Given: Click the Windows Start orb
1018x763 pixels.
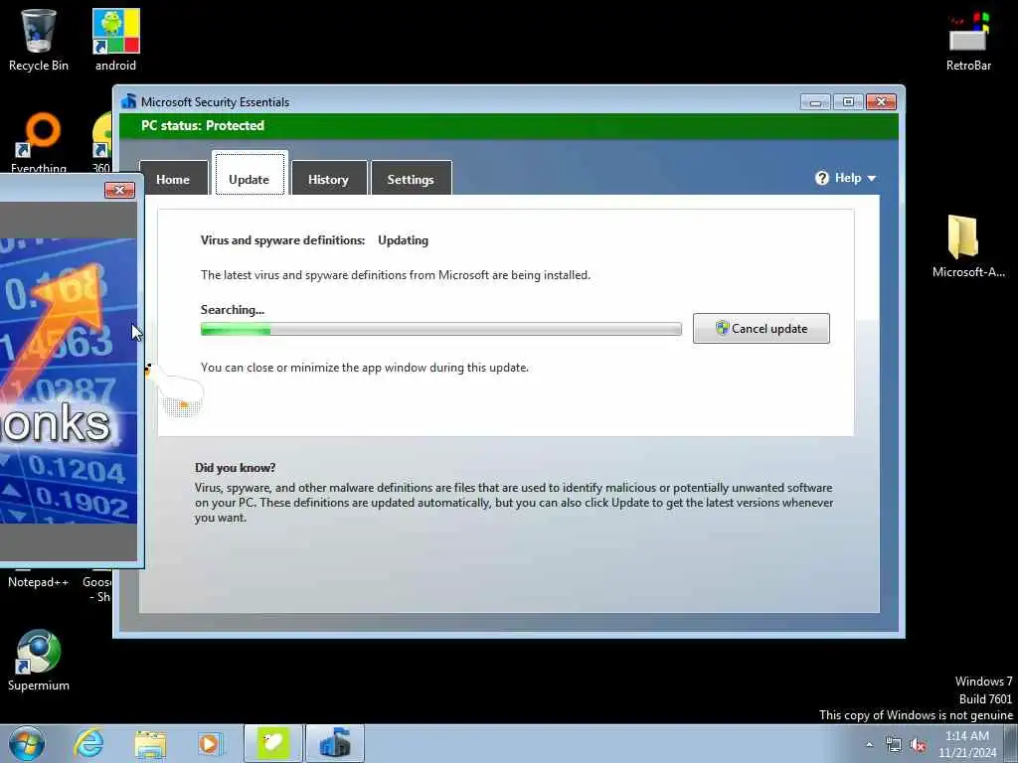Looking at the screenshot, I should pos(27,743).
